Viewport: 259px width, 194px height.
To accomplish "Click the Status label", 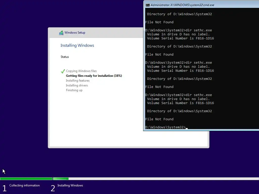I will click(64, 57).
